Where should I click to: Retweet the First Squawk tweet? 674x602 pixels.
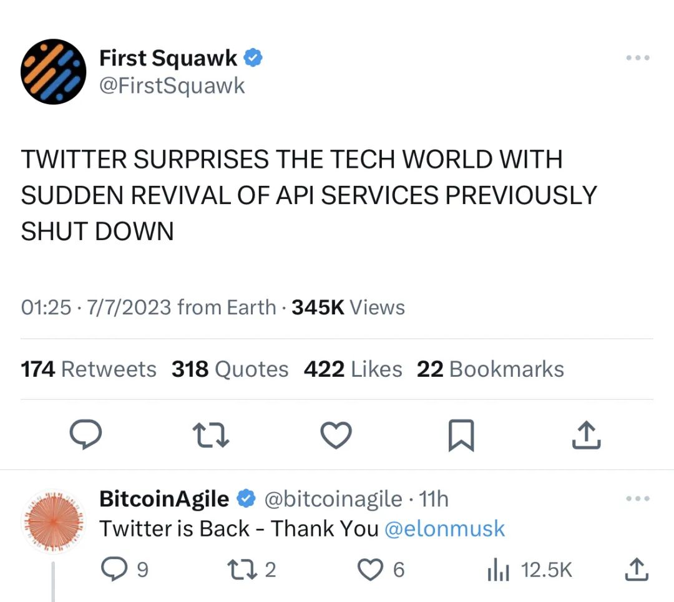pos(210,435)
